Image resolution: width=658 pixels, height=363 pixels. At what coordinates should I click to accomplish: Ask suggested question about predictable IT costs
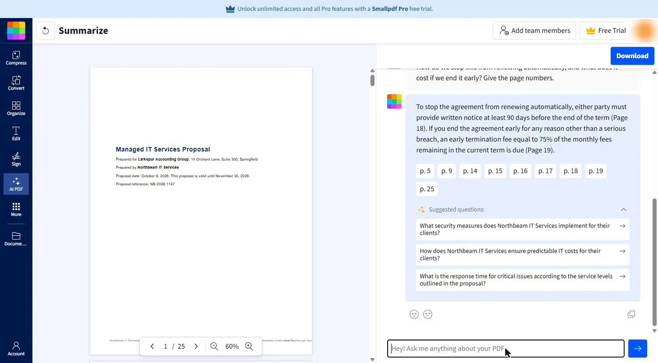(x=523, y=254)
